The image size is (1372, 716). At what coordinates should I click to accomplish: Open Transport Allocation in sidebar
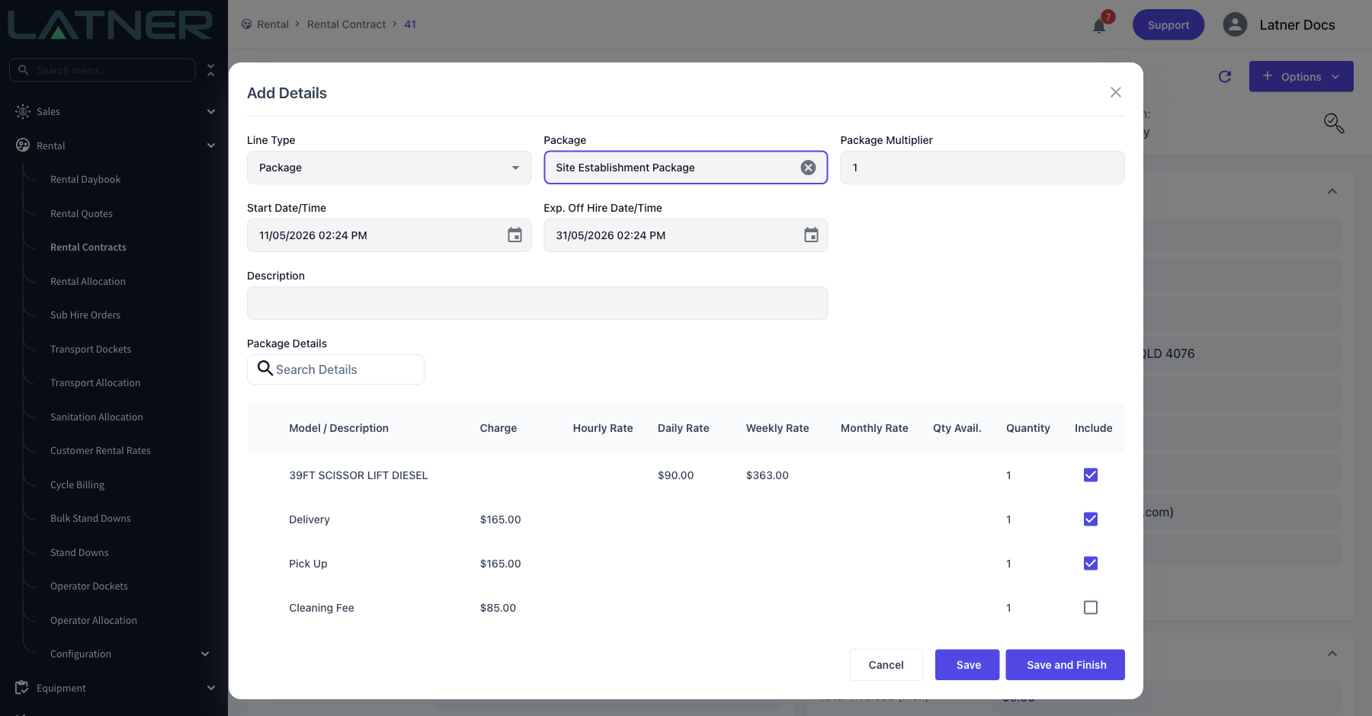click(x=95, y=383)
